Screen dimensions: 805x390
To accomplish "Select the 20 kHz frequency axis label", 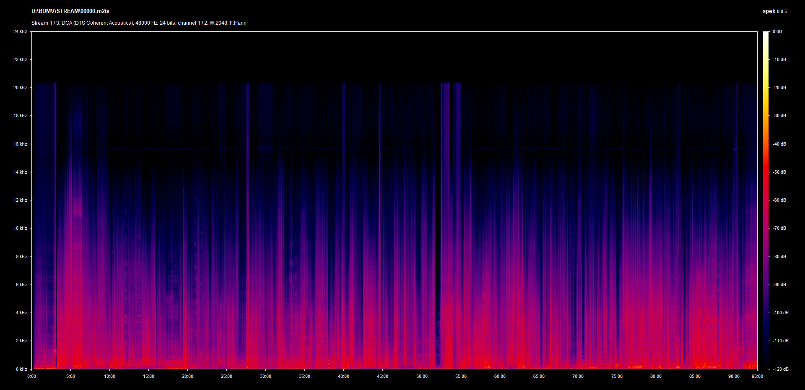I will pyautogui.click(x=20, y=87).
